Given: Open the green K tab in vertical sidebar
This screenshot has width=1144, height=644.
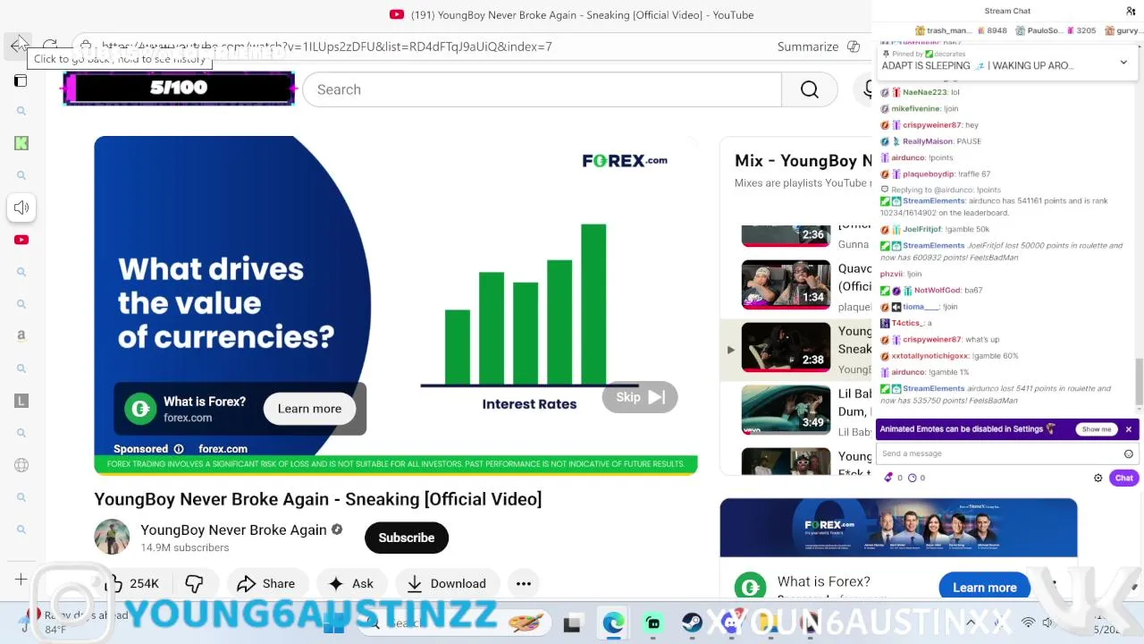Looking at the screenshot, I should [21, 143].
